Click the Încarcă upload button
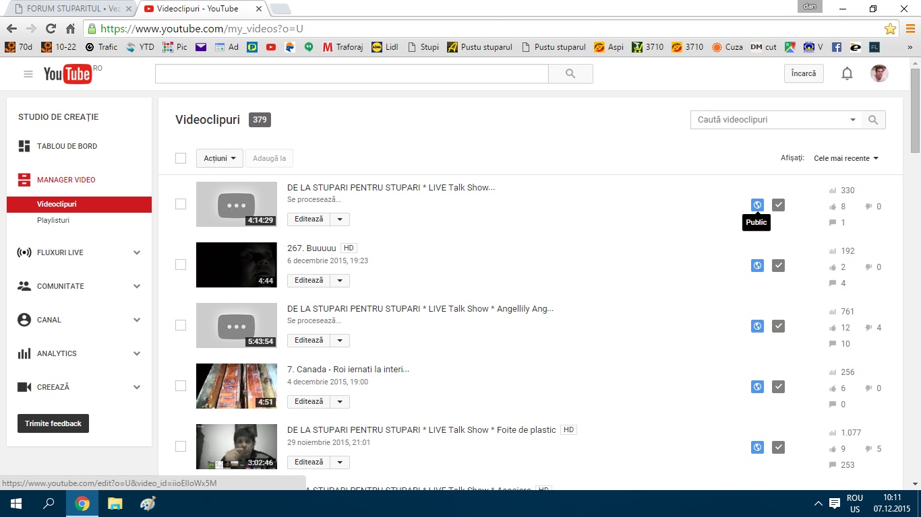The image size is (921, 517). pyautogui.click(x=804, y=73)
